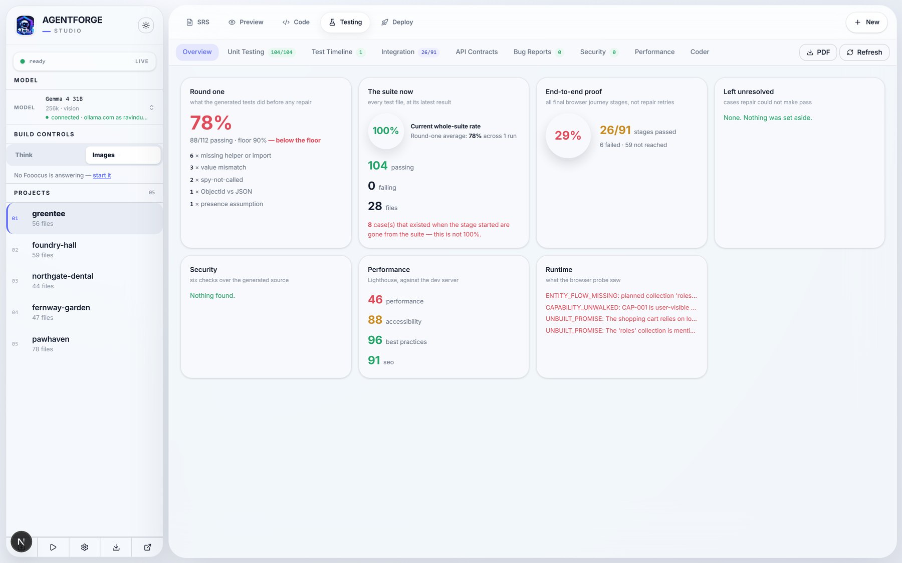Click the open-external icon in bottom bar

pos(147,547)
